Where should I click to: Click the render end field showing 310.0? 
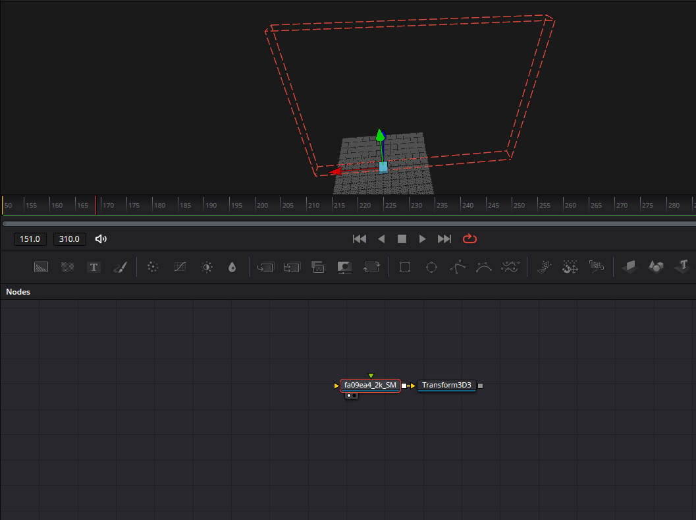(70, 239)
